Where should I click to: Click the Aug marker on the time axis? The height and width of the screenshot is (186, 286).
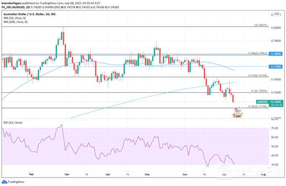click(263, 173)
